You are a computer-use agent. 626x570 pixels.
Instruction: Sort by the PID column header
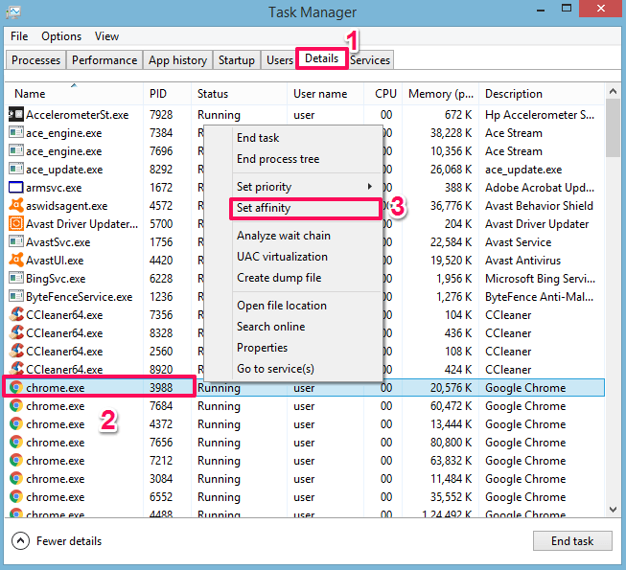point(167,94)
